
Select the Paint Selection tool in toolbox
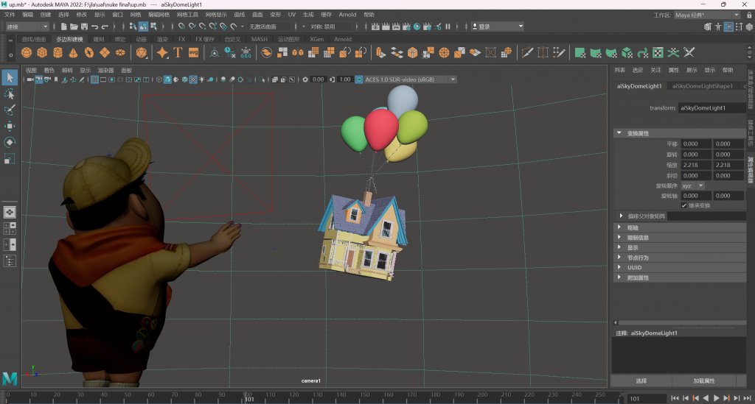tap(10, 110)
